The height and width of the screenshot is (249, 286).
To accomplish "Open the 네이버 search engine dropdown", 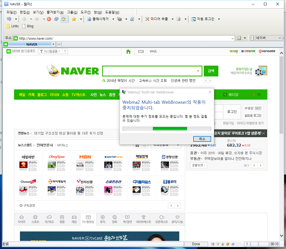I will click(279, 38).
